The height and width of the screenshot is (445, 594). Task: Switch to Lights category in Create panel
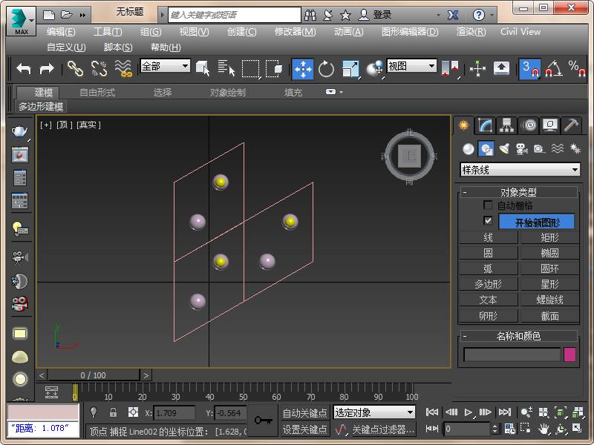click(504, 148)
